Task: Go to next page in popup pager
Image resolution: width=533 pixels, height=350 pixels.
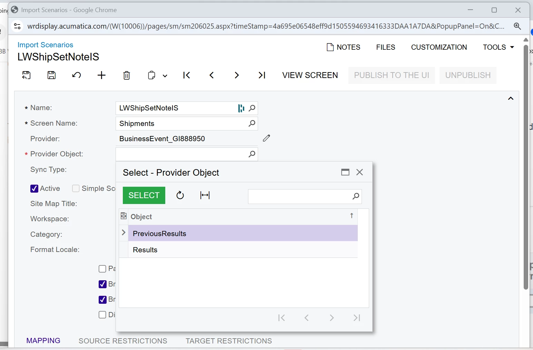Action: tap(332, 318)
